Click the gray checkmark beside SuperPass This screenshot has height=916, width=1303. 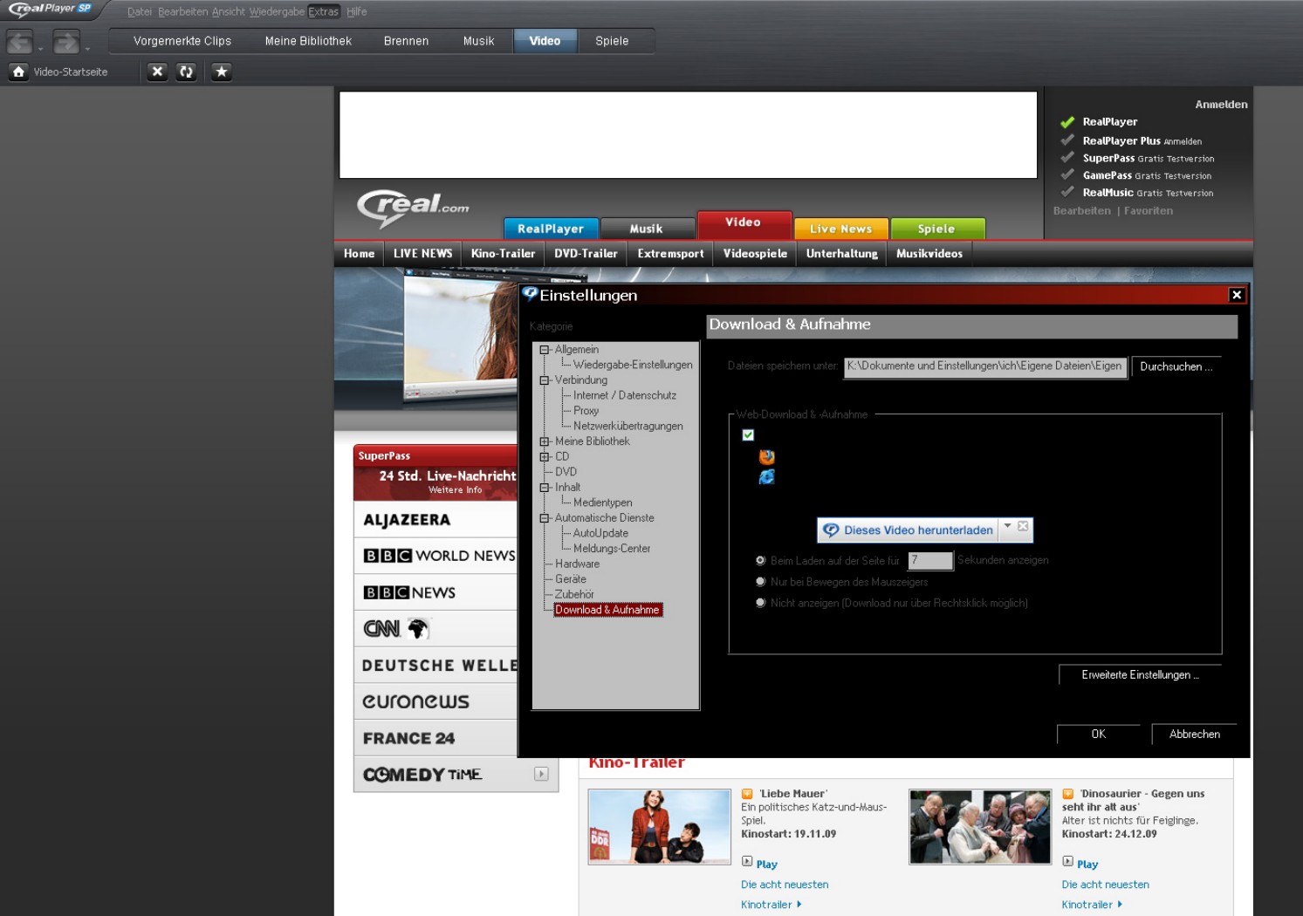click(1067, 157)
